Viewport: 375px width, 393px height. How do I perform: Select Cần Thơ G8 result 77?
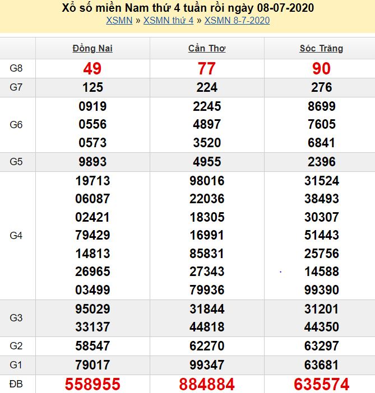point(207,68)
